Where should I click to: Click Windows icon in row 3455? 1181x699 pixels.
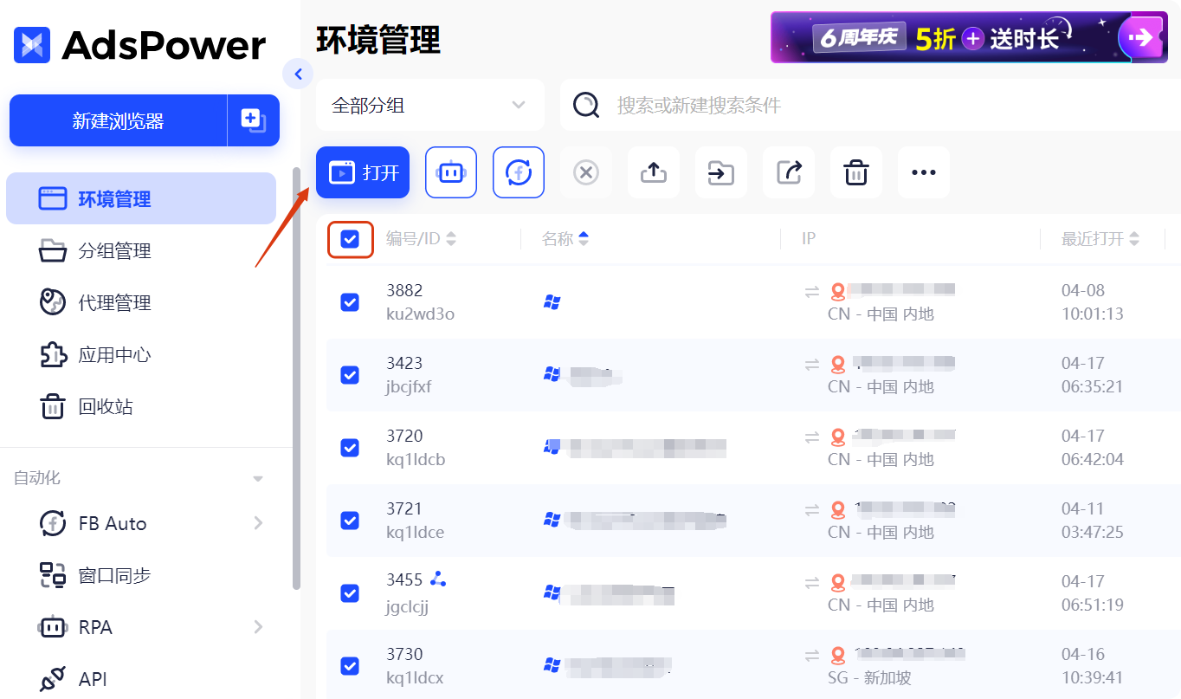click(x=552, y=592)
